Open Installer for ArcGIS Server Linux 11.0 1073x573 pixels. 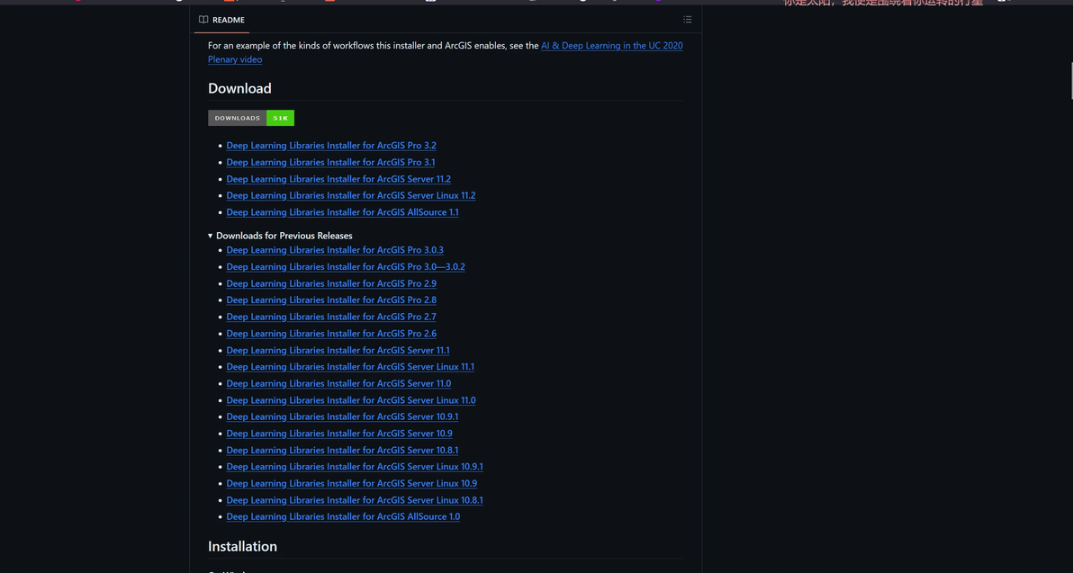351,400
